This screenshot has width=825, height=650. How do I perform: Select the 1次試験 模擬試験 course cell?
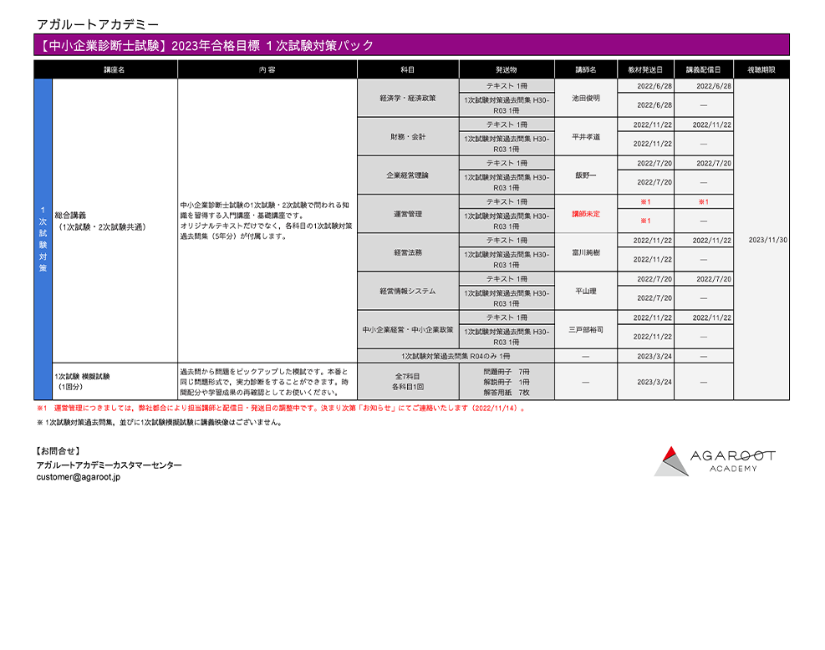[115, 382]
